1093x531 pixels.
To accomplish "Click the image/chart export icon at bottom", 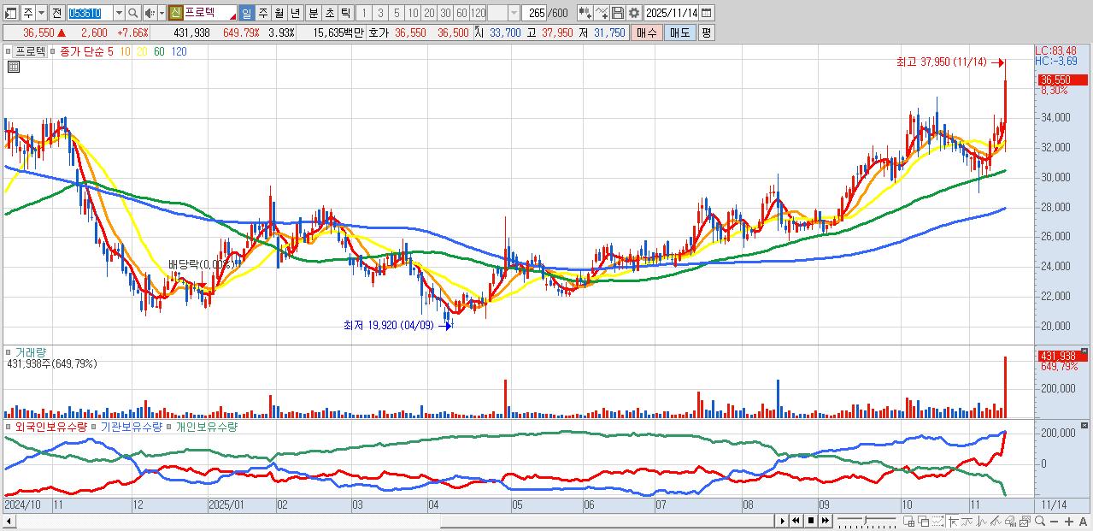I will (x=1025, y=521).
